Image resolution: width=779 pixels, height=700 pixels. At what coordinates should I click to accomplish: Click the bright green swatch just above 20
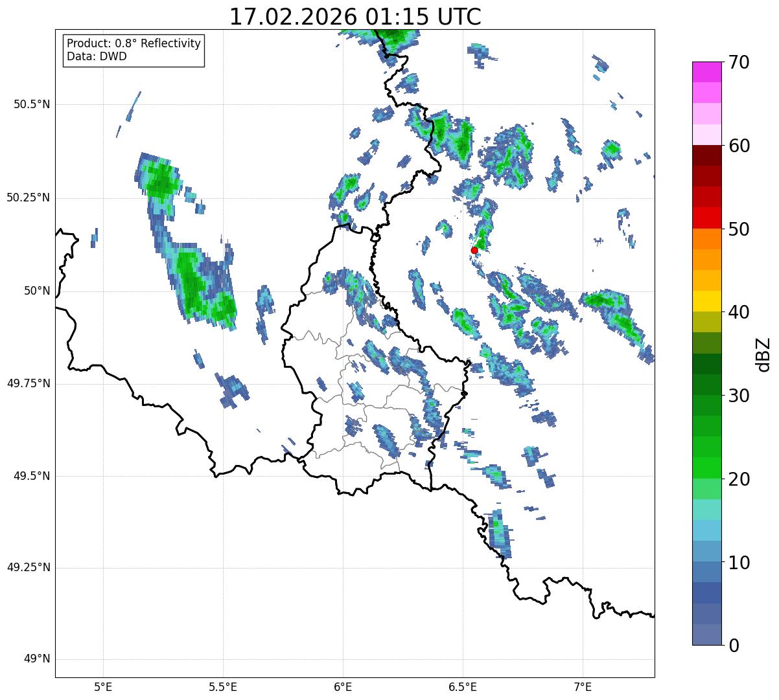(706, 468)
